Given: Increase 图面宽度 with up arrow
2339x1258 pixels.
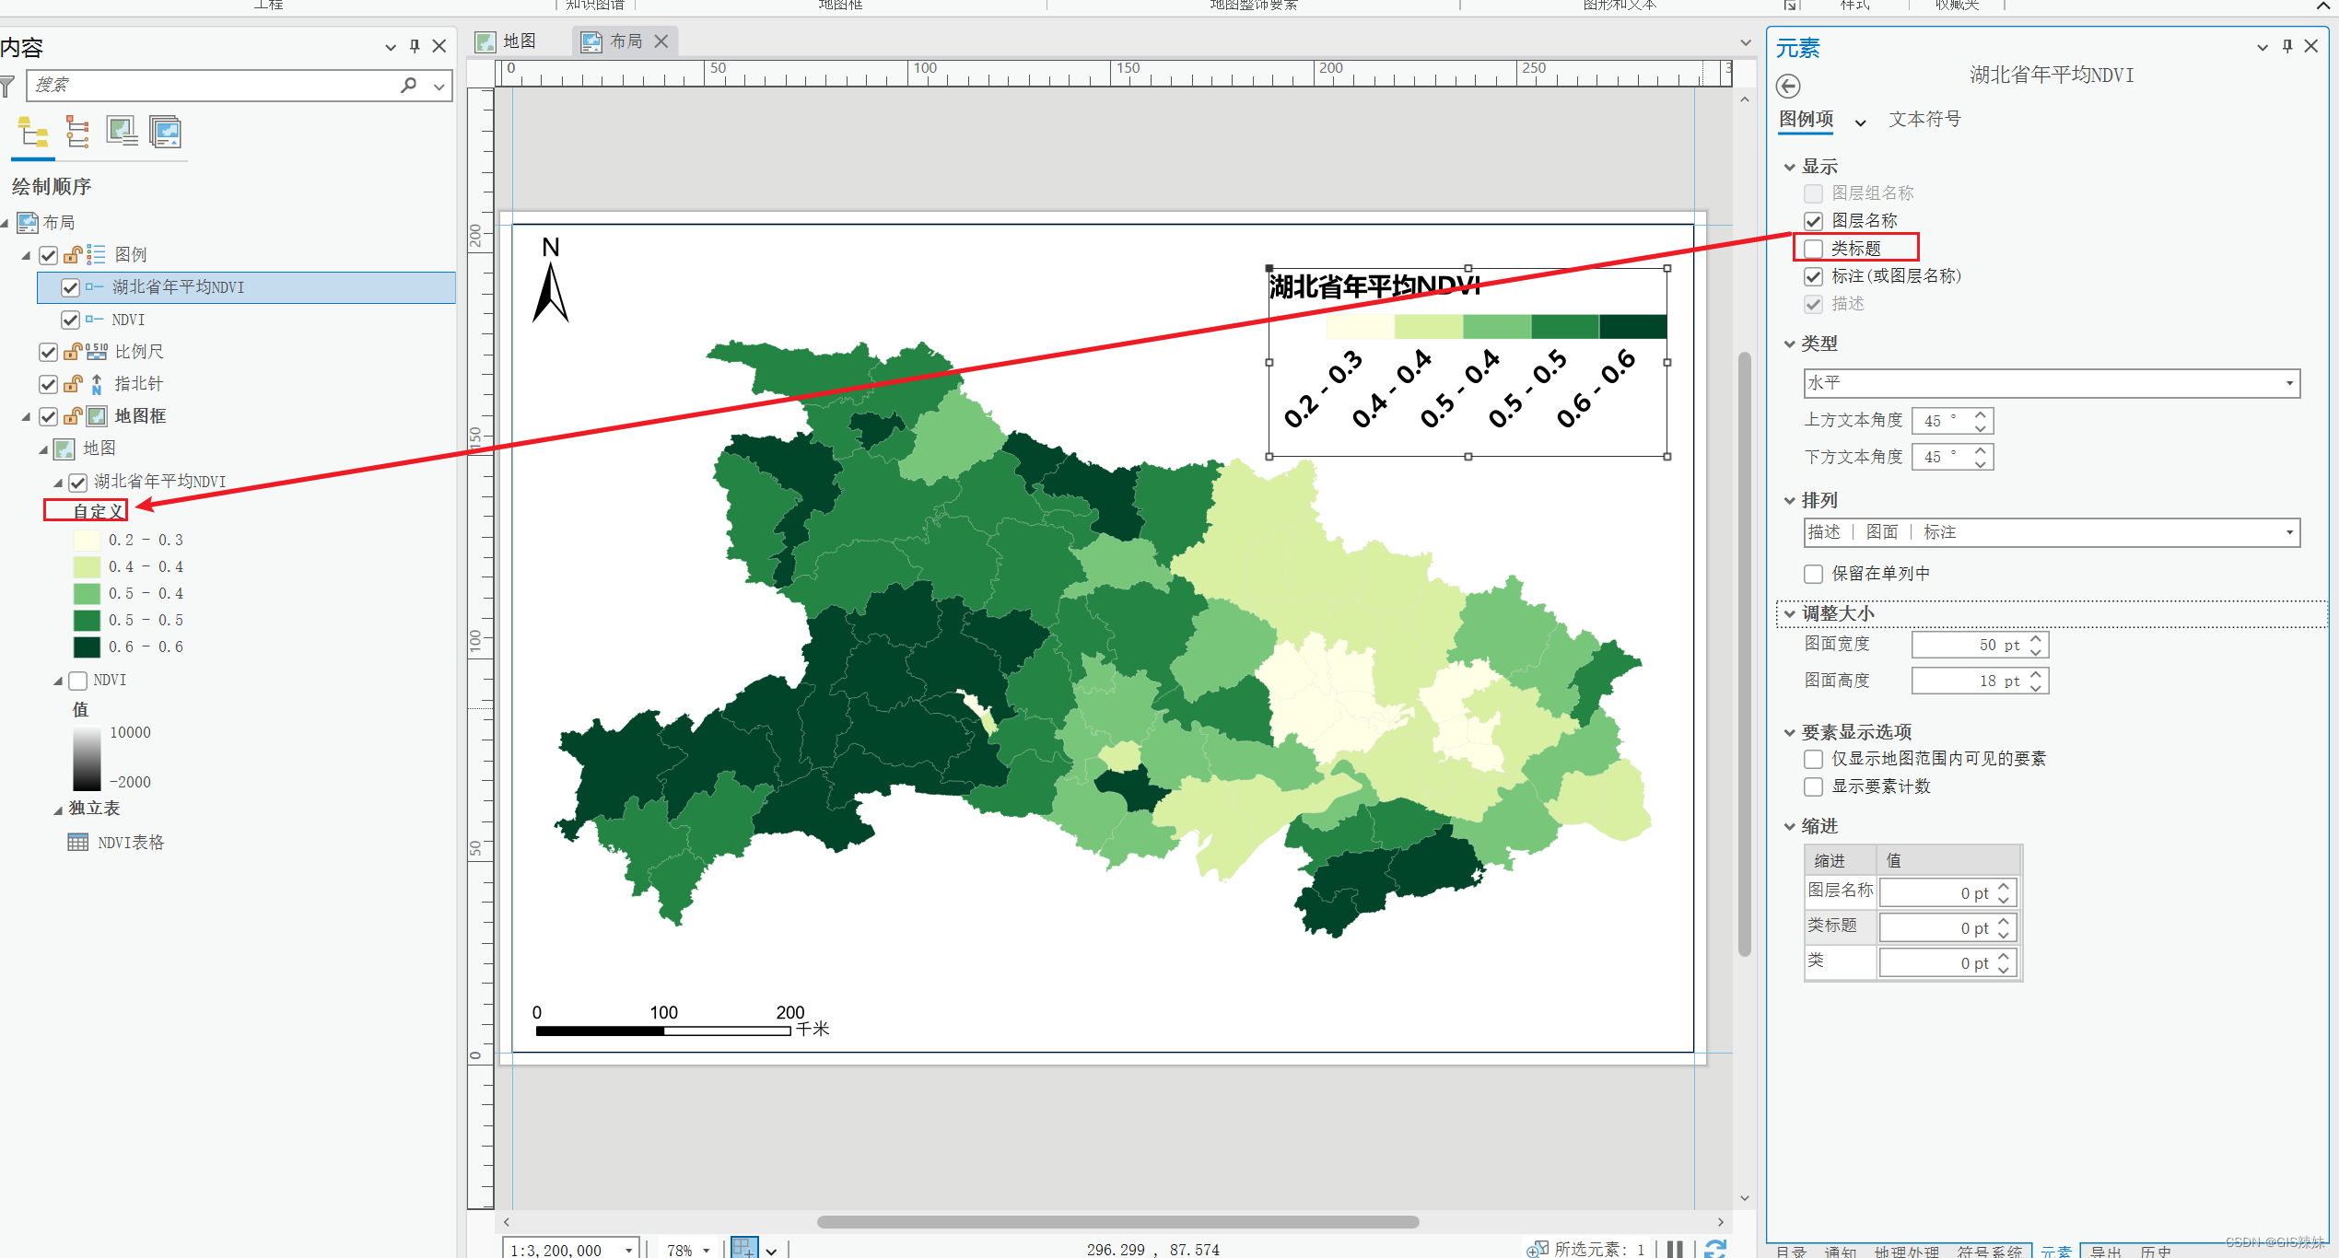Looking at the screenshot, I should [2036, 638].
